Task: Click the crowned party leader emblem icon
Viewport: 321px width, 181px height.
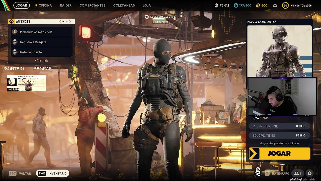Action: [258, 172]
